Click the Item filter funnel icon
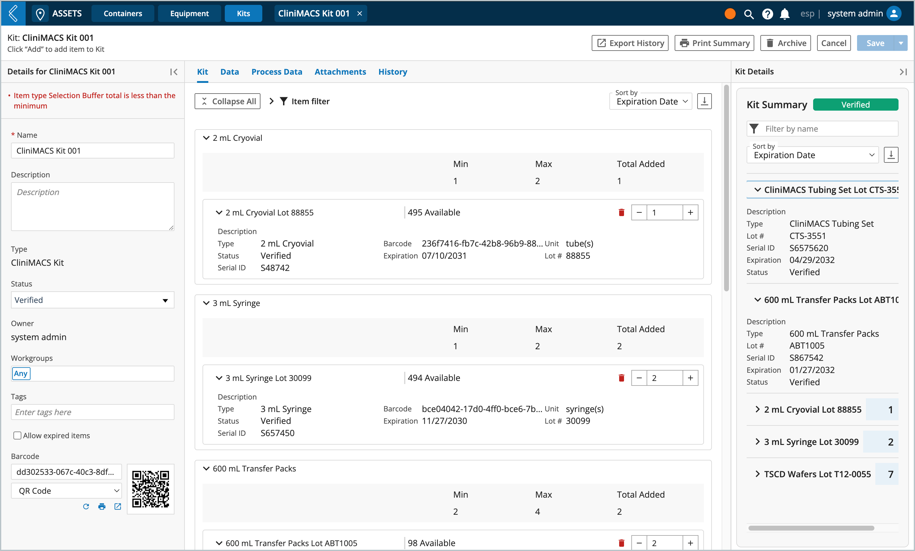Viewport: 915px width, 551px height. pos(284,101)
